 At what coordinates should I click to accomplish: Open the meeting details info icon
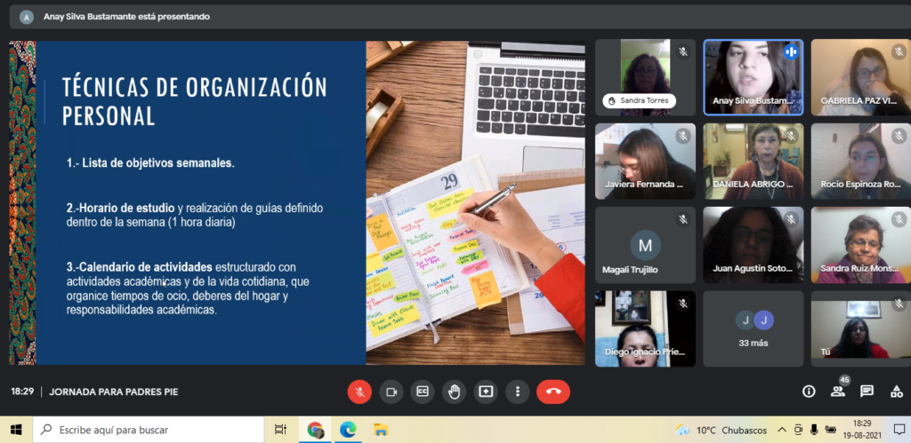809,392
